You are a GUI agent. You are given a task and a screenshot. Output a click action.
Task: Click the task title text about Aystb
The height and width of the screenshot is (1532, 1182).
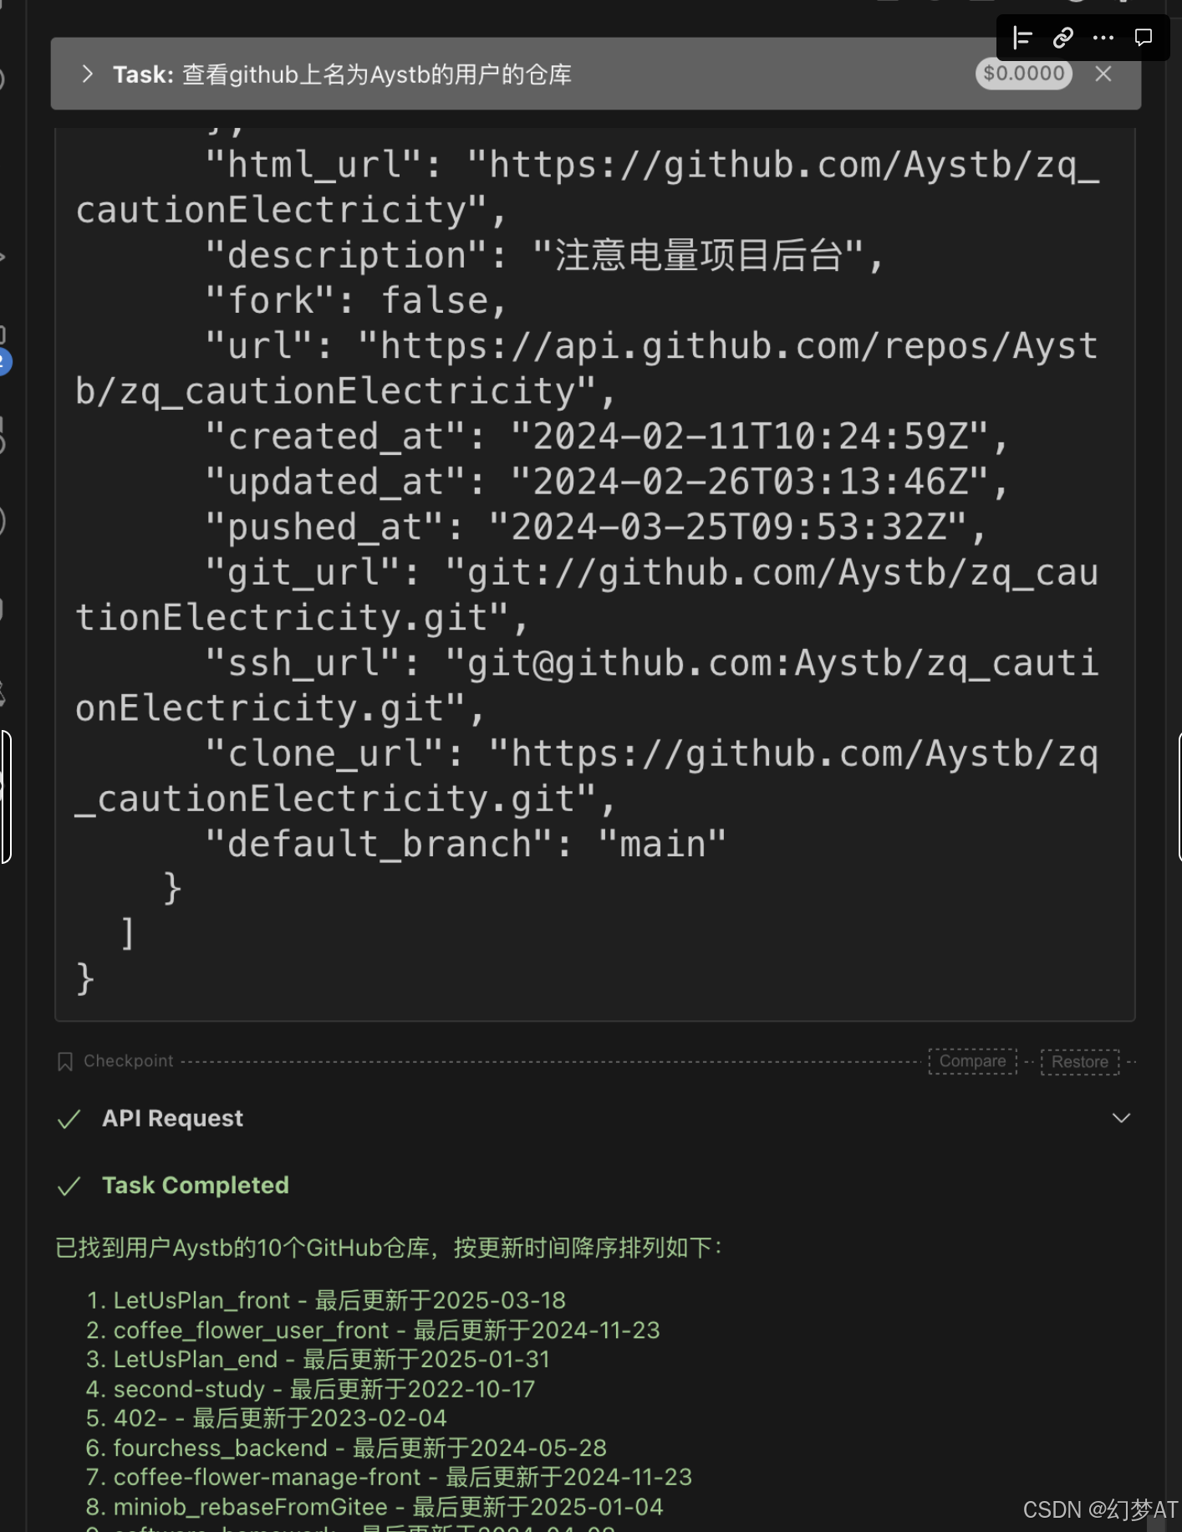(x=377, y=74)
